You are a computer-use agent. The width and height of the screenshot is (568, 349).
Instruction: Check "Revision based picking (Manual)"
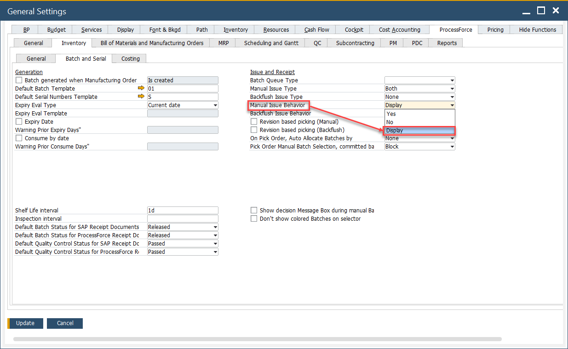pos(254,121)
